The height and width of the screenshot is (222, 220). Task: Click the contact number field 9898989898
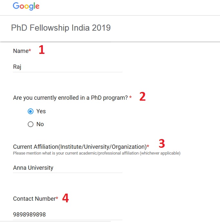click(68, 215)
